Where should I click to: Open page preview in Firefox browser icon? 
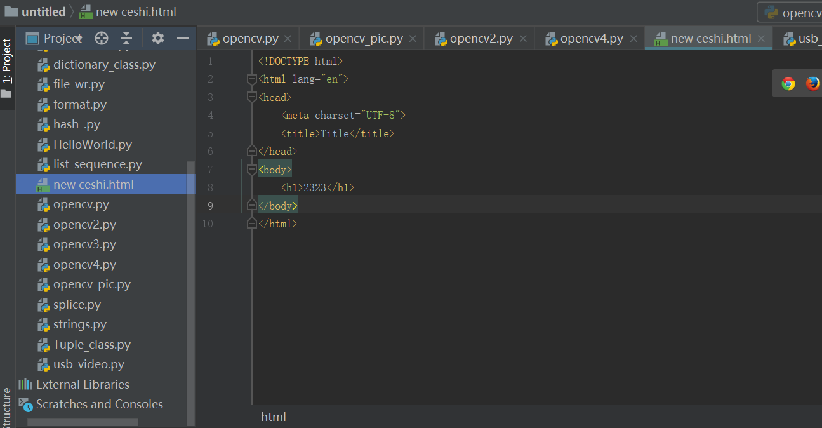[812, 84]
